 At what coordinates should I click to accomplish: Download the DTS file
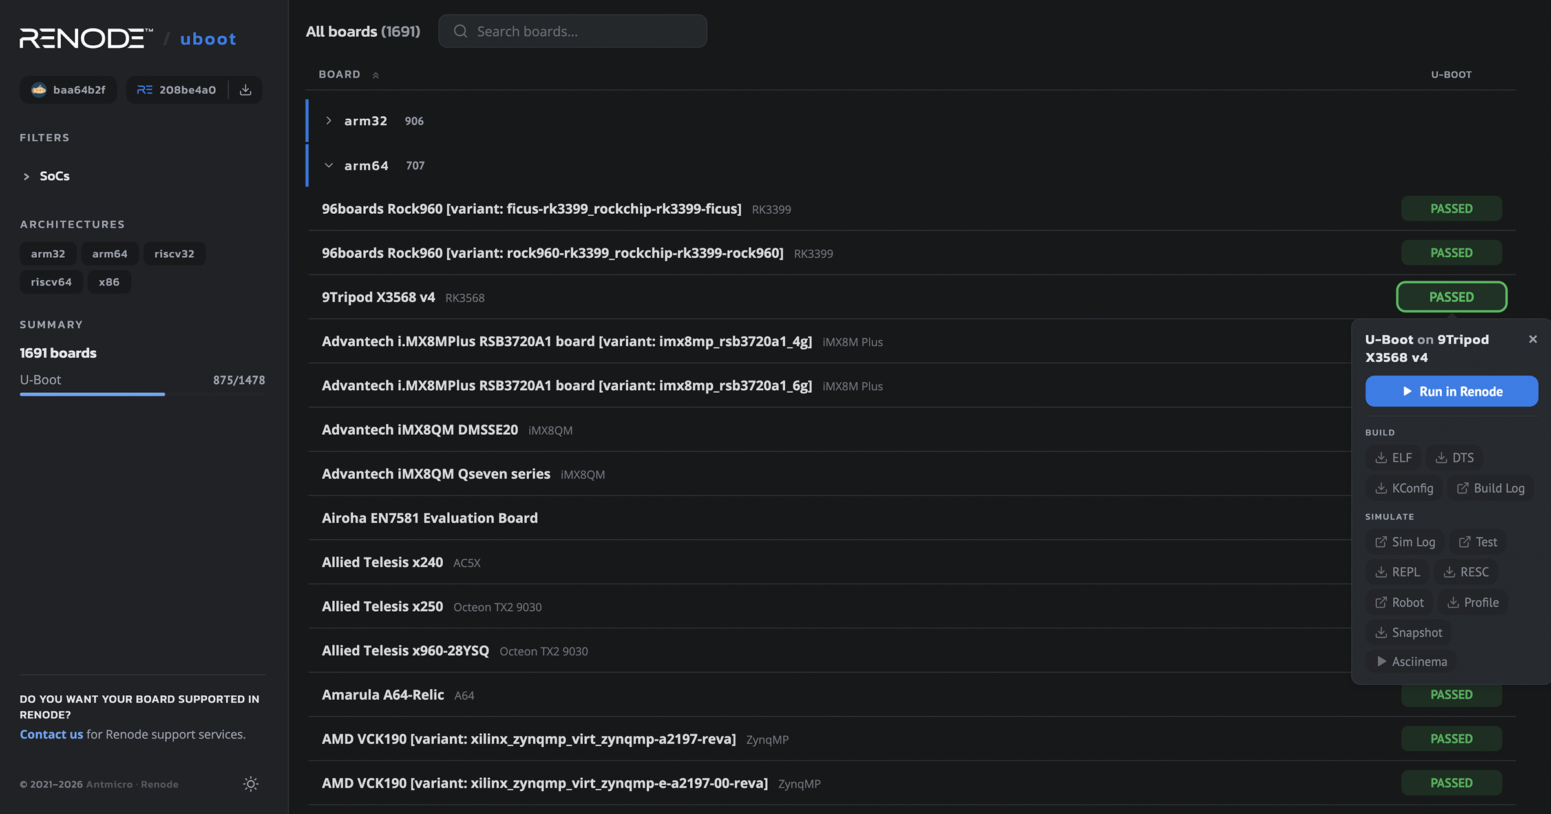(1455, 457)
